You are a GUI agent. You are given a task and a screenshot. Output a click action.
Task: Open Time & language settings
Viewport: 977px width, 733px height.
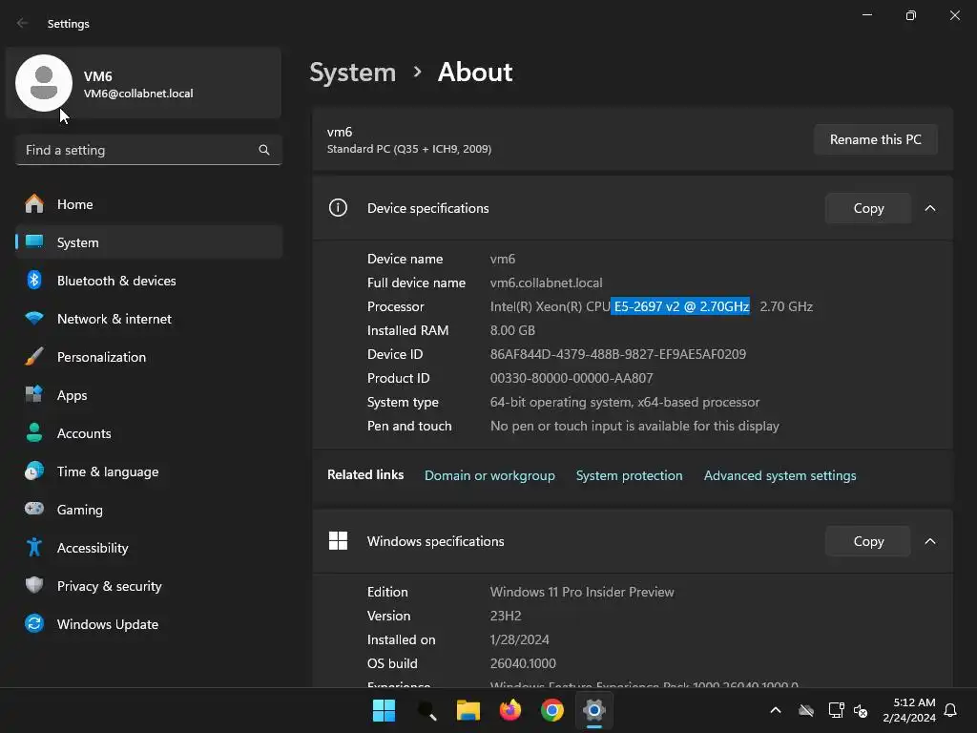[x=148, y=471]
